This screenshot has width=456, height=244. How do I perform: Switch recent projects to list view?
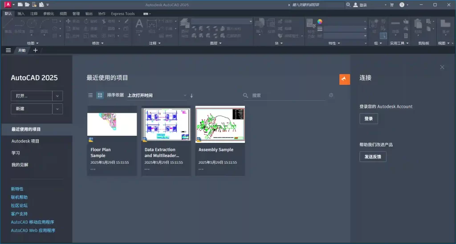pos(90,95)
